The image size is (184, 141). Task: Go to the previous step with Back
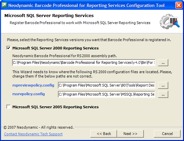tap(104, 134)
